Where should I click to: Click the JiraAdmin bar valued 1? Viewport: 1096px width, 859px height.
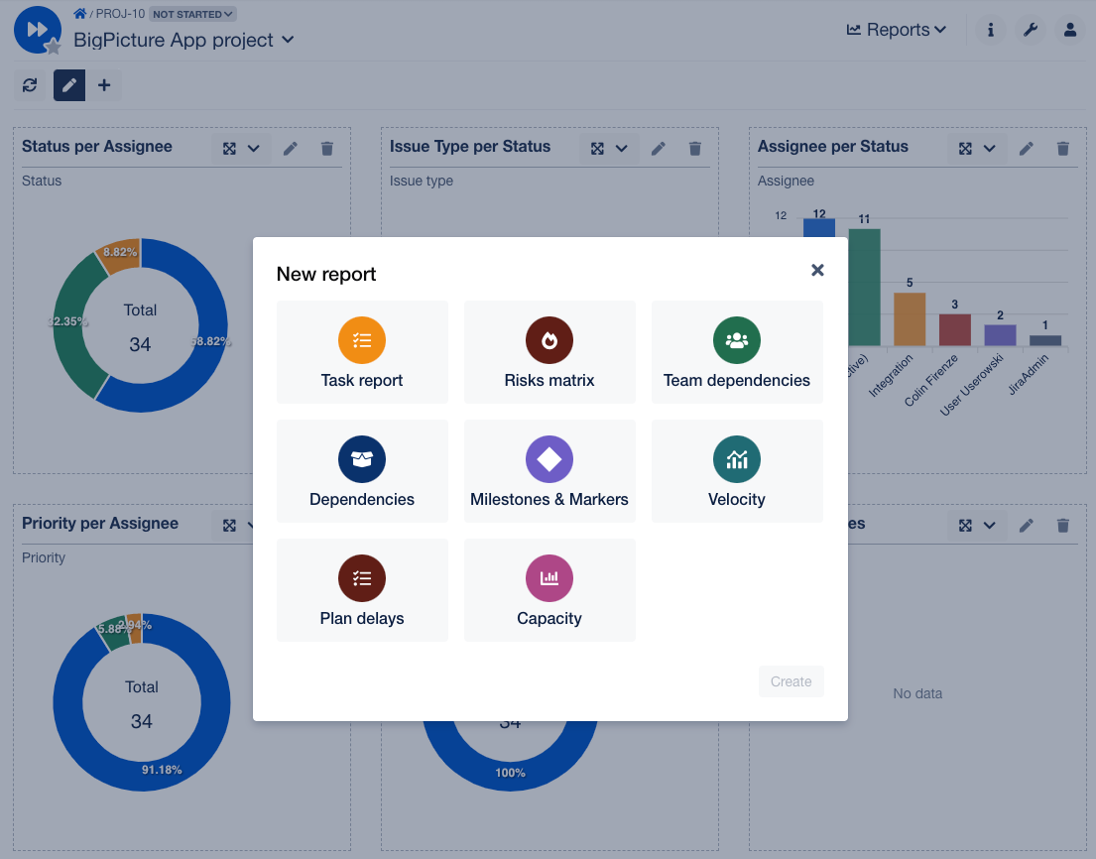(1045, 340)
